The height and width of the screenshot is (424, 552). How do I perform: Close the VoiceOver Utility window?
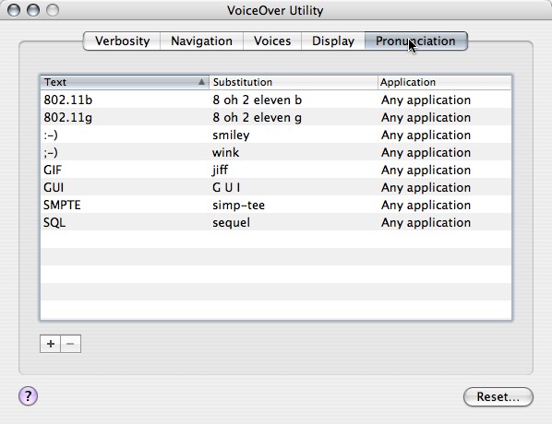[14, 10]
